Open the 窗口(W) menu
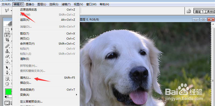215x106 pixels. point(91,4)
